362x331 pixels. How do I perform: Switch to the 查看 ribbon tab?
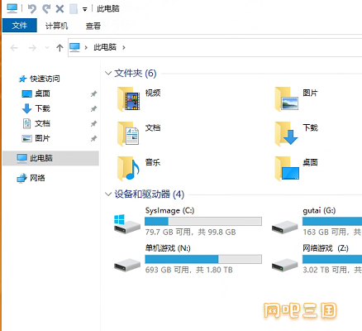coord(93,26)
